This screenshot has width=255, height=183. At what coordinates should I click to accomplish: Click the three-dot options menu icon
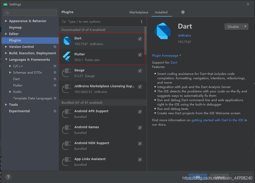(141, 22)
